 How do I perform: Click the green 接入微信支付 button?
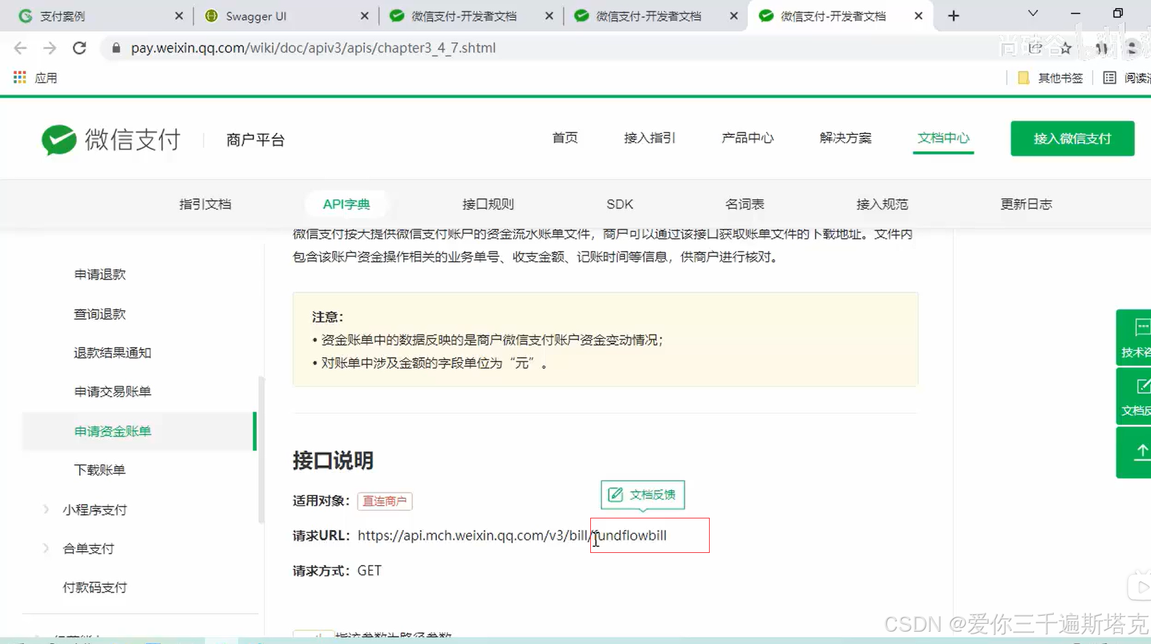[x=1072, y=139]
